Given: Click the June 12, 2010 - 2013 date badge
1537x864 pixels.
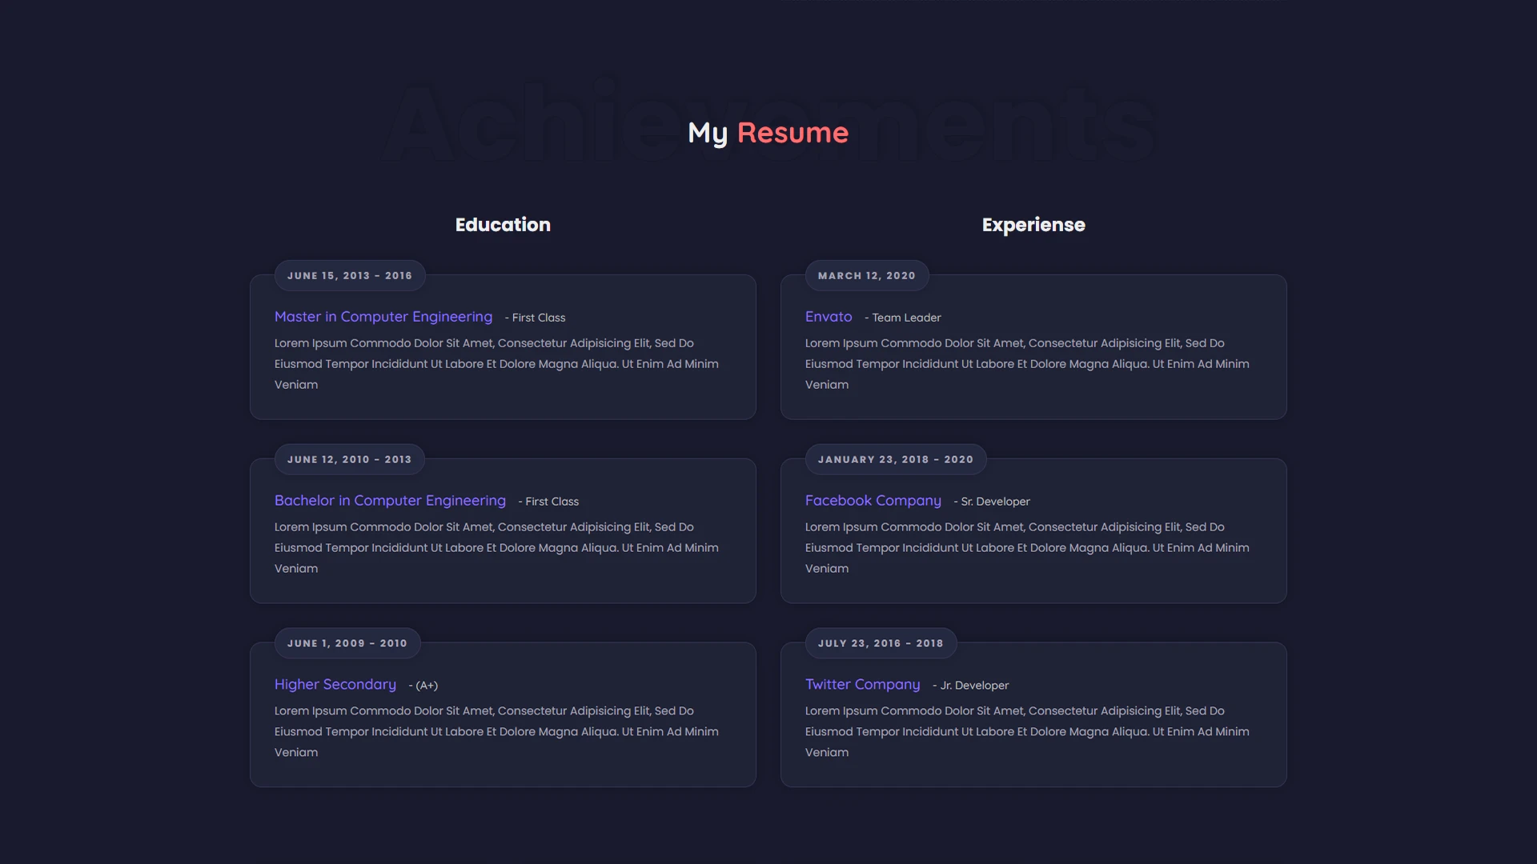Looking at the screenshot, I should point(349,459).
